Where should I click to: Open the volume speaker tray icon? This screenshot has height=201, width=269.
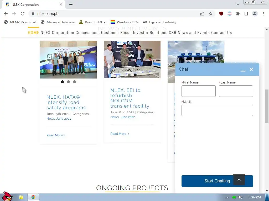tap(240, 197)
